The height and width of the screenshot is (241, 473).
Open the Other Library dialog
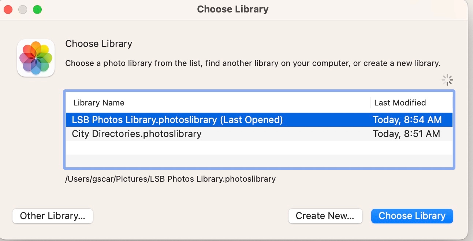click(52, 216)
